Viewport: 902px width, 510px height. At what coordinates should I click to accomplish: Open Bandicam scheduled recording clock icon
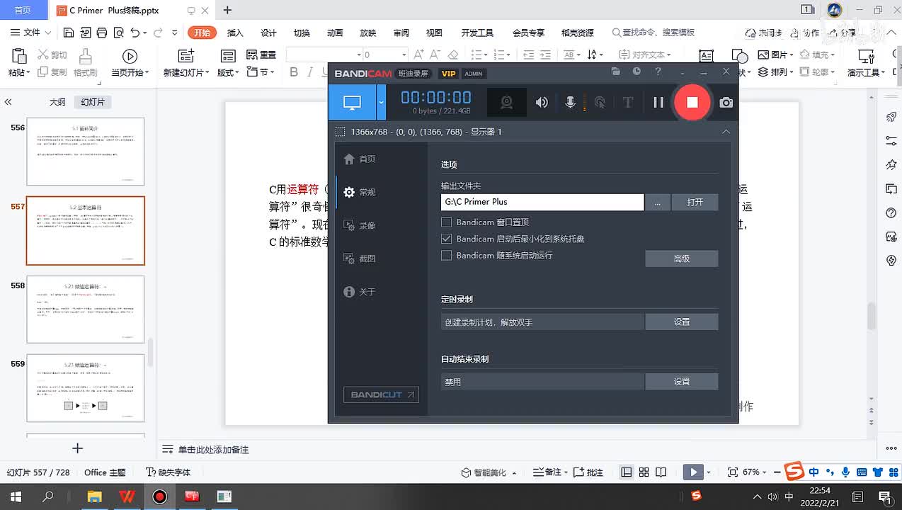coord(636,72)
